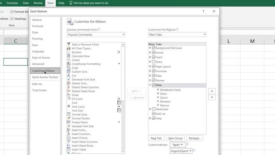Toggle the Review tab checkbox
The height and width of the screenshot is (155, 275).
(x=154, y=80)
